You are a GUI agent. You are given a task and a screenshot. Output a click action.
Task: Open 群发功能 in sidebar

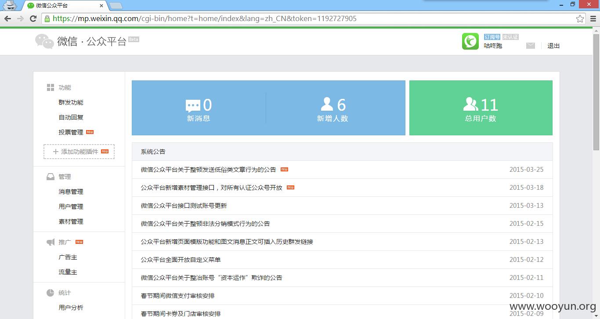tap(71, 102)
